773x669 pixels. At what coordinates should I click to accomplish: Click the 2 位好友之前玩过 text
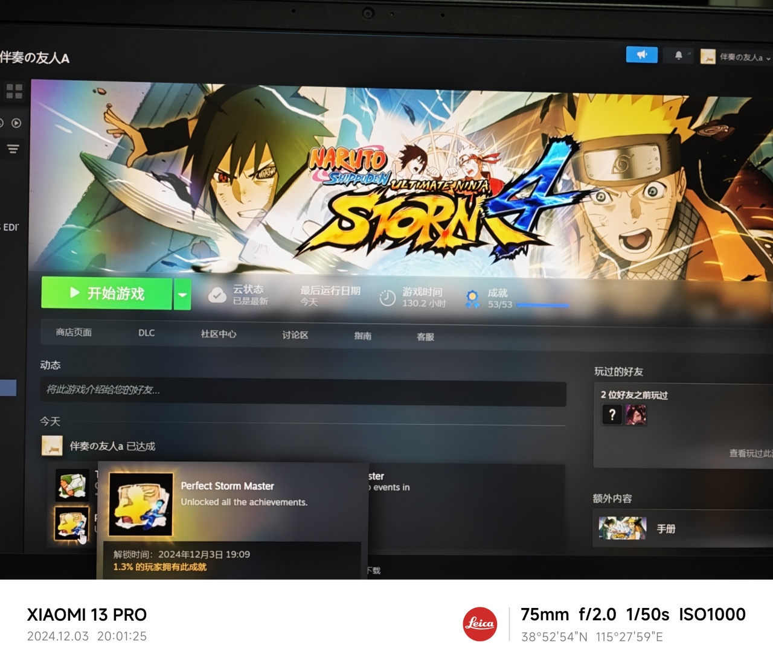[x=634, y=395]
